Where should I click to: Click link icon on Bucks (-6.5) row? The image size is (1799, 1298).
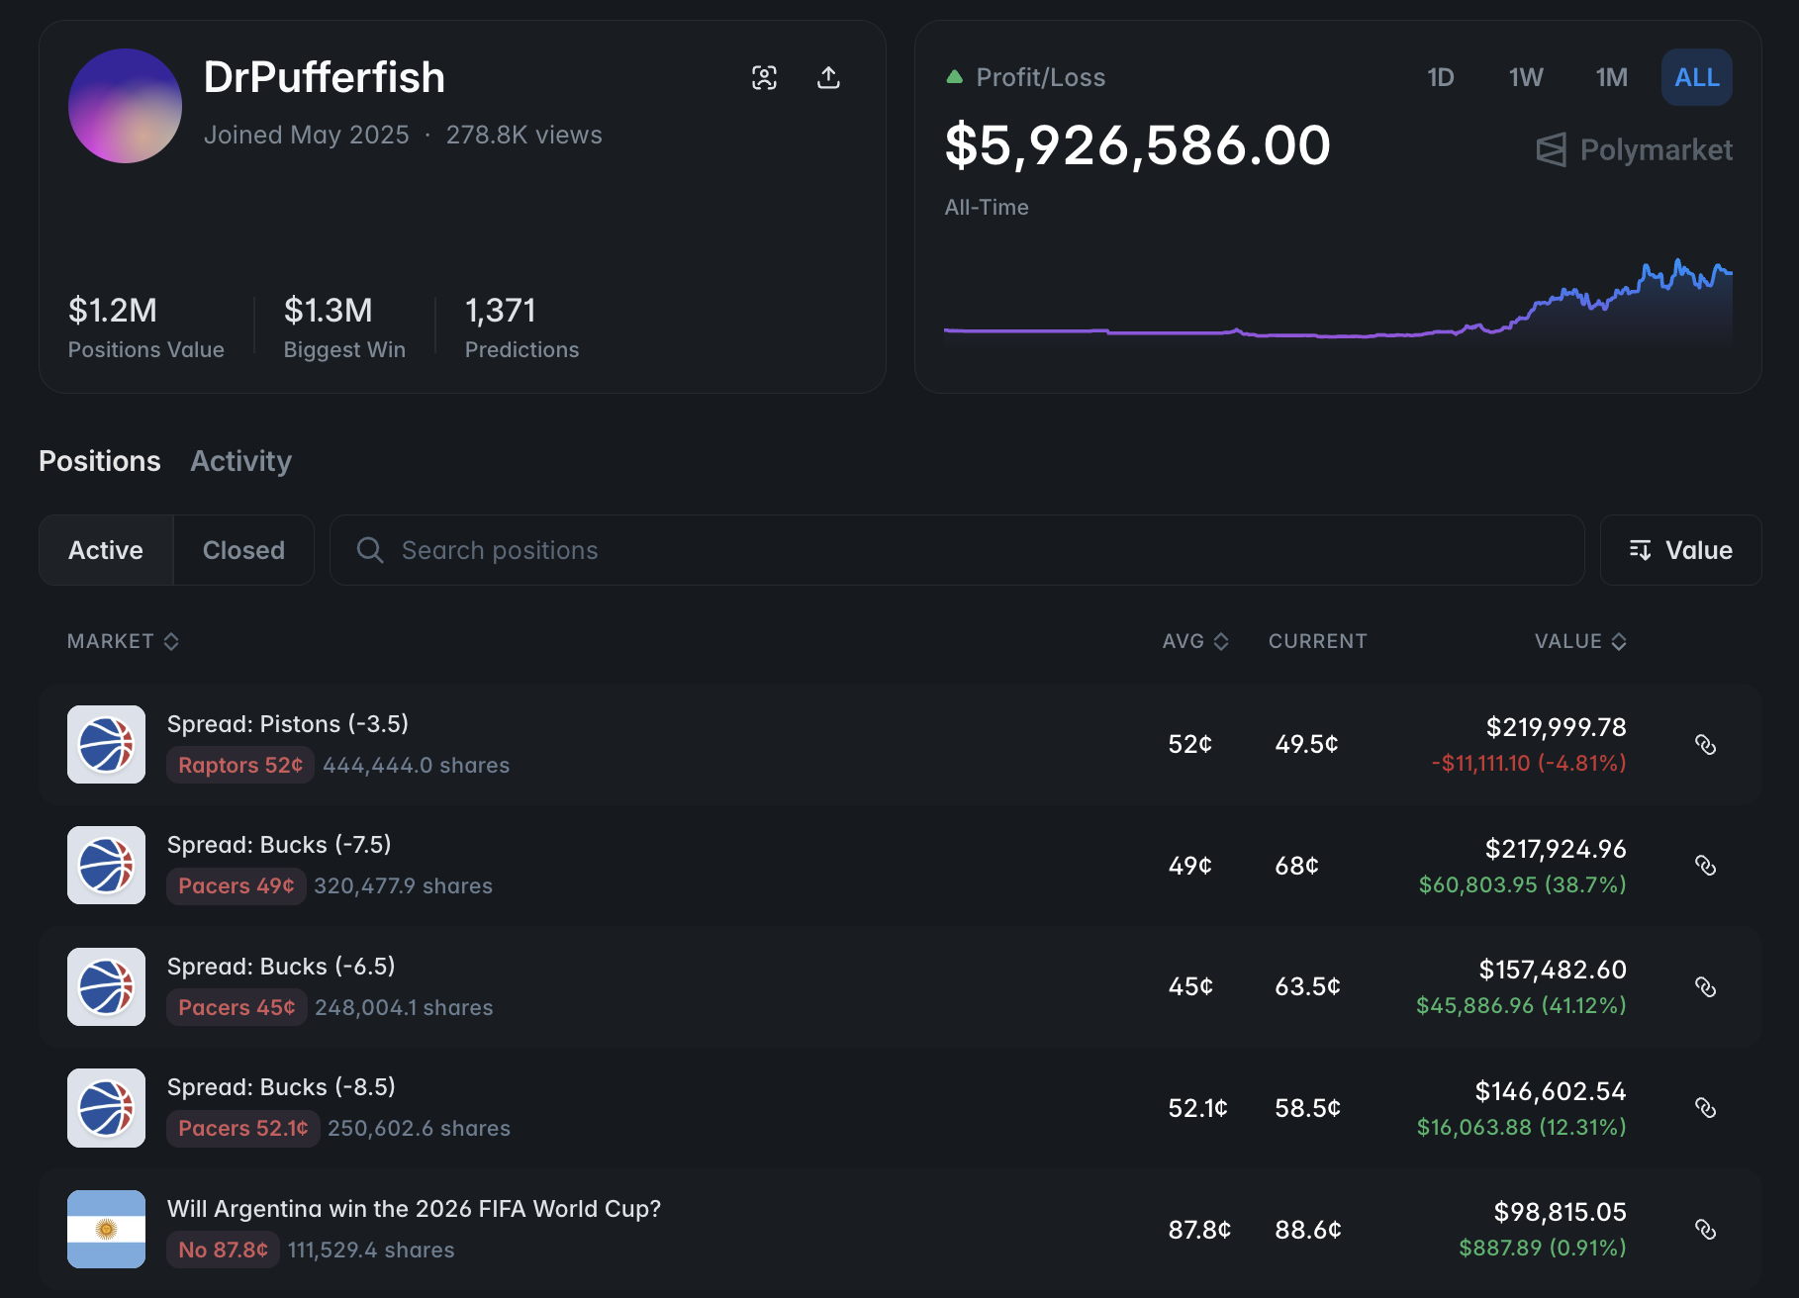1705,987
